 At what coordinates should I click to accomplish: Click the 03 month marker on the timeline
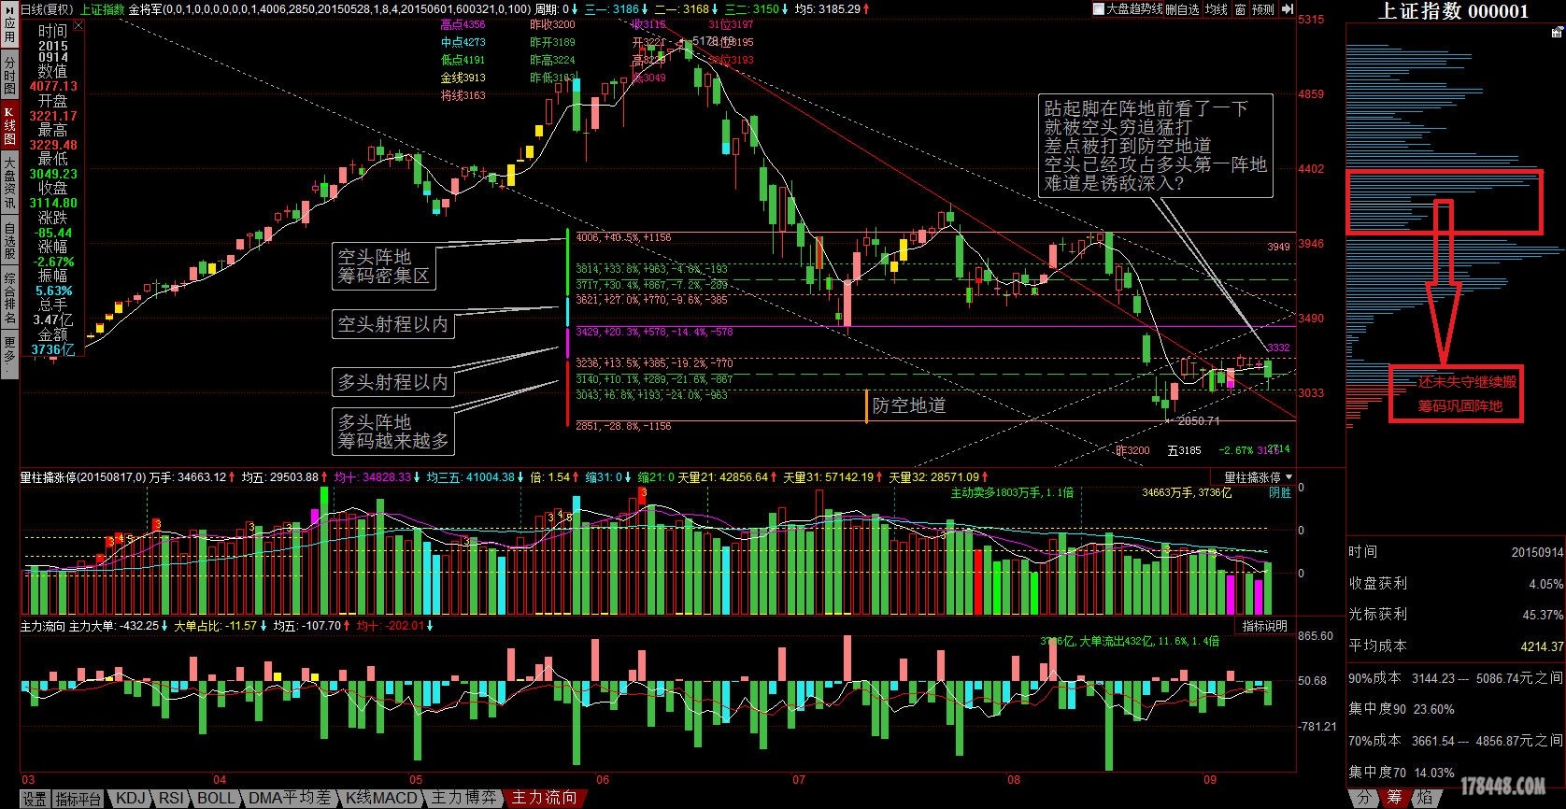coord(28,780)
